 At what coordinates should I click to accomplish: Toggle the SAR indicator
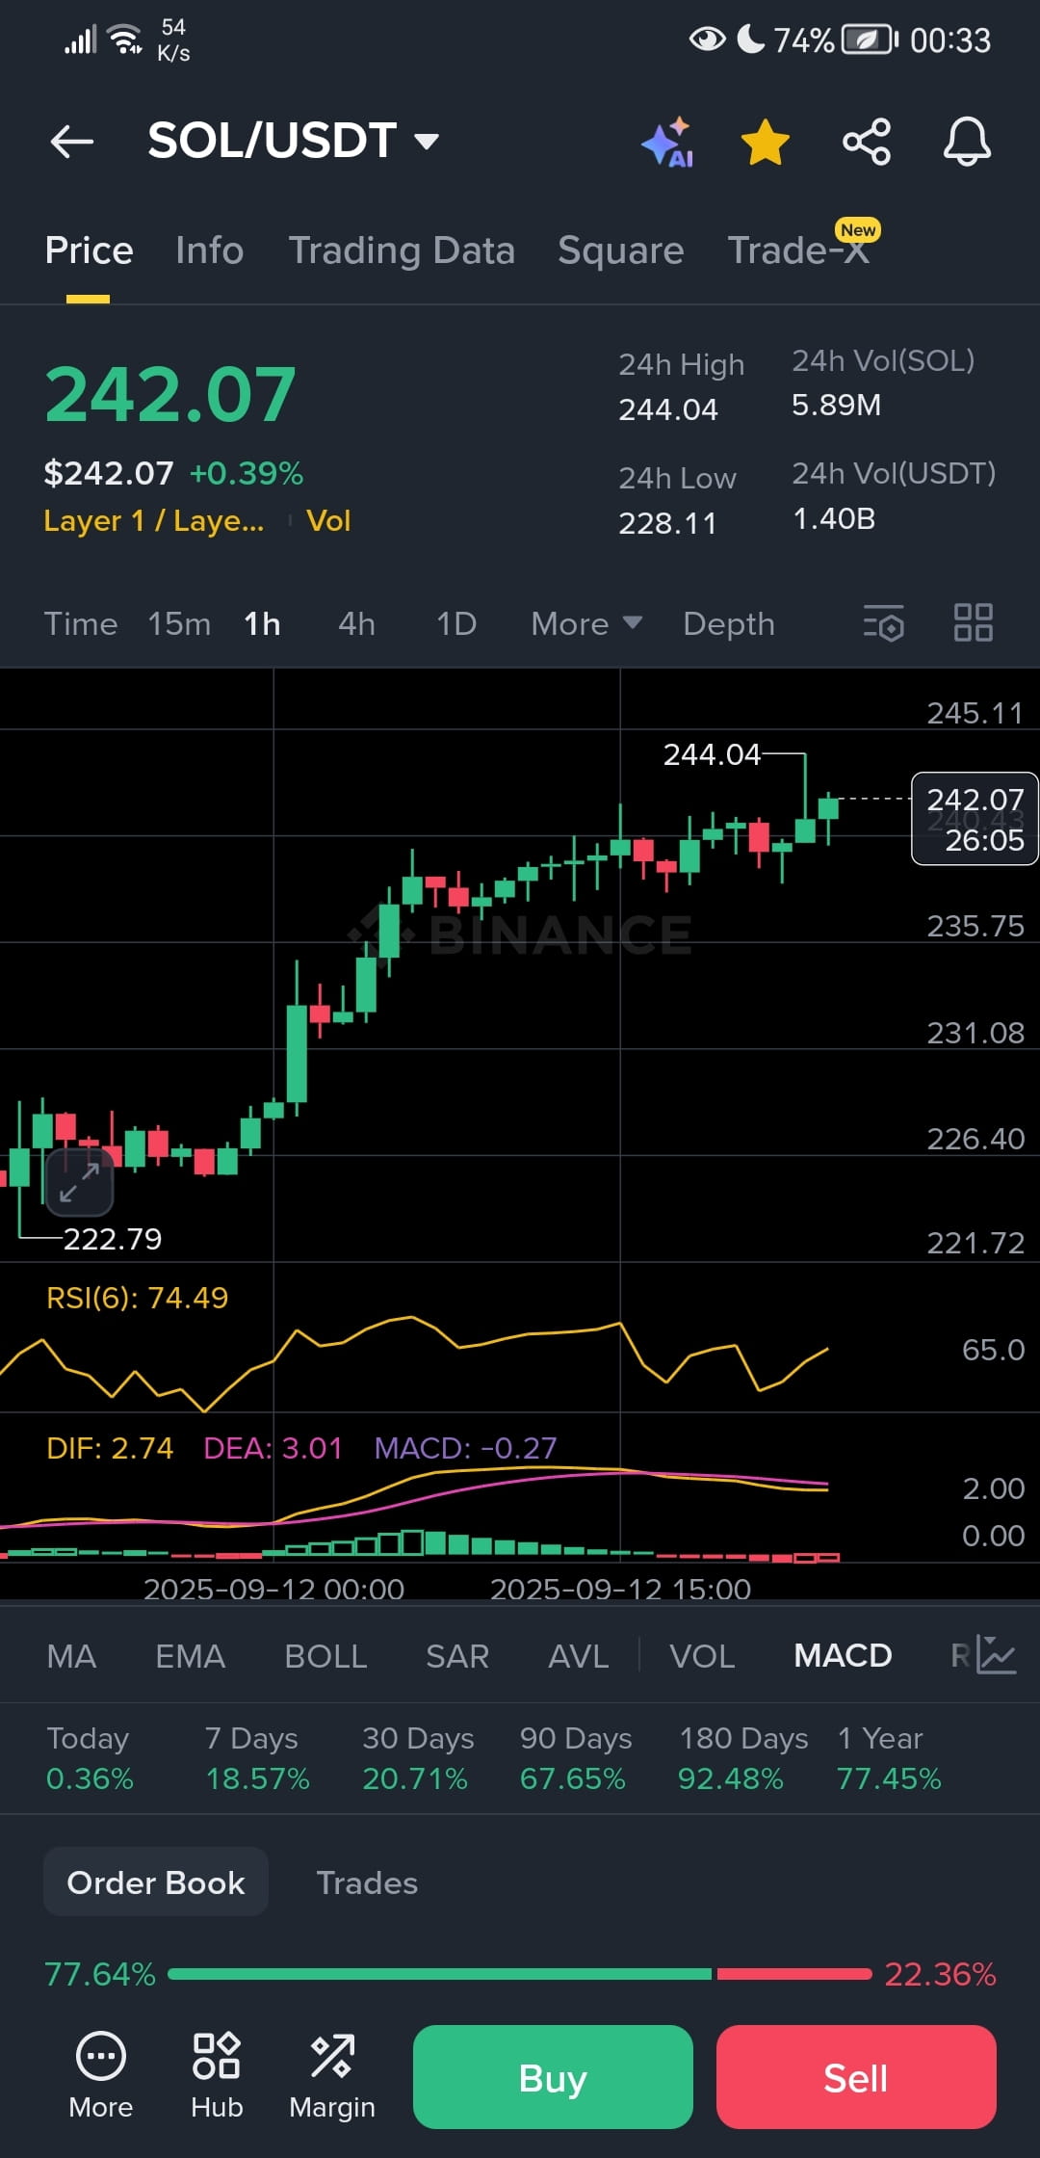[457, 1656]
